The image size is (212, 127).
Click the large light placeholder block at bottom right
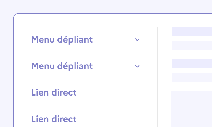[192, 109]
